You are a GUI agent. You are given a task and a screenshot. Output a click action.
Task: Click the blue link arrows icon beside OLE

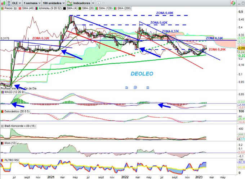point(9,3)
